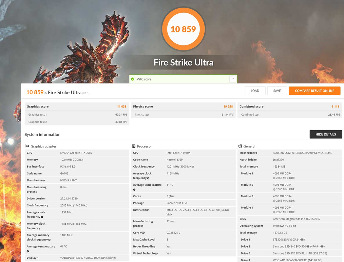Click code name Haswell-E/EP
This screenshot has width=344, height=262.
click(x=174, y=159)
